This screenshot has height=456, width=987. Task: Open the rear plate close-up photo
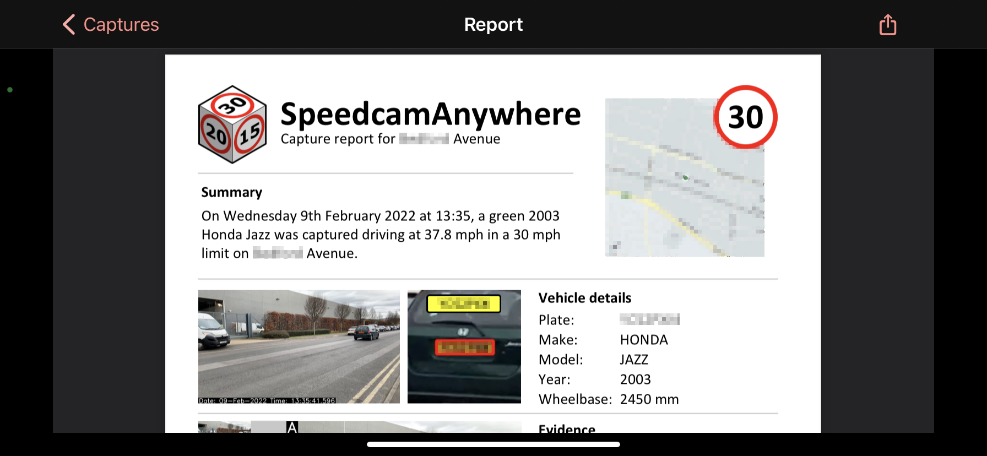[464, 347]
